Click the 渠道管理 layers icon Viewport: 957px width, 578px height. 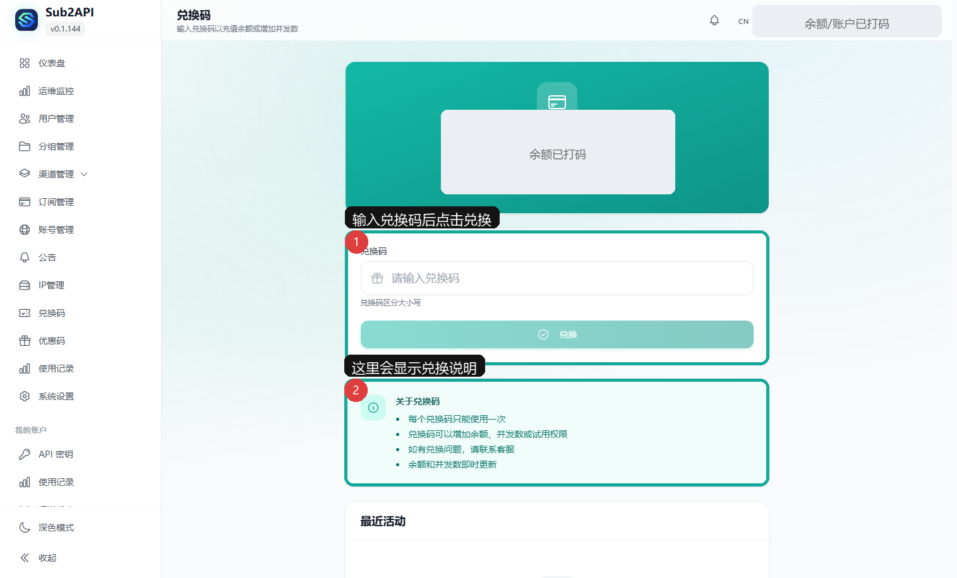[x=25, y=174]
